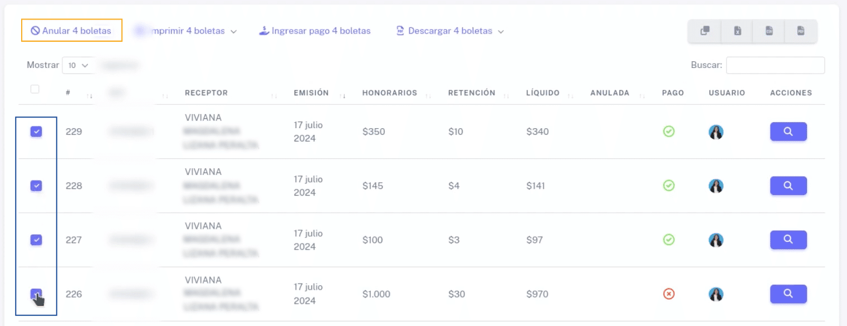Click Ingresar pago 4 boletas
The image size is (847, 326).
pos(315,31)
